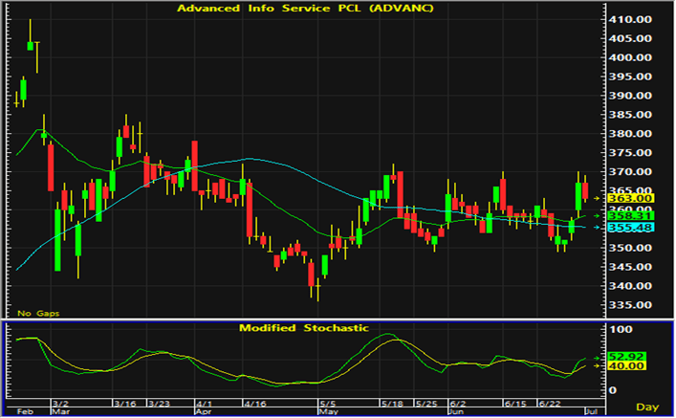Image resolution: width=676 pixels, height=418 pixels.
Task: Click the Mar month label
Action: click(x=60, y=411)
